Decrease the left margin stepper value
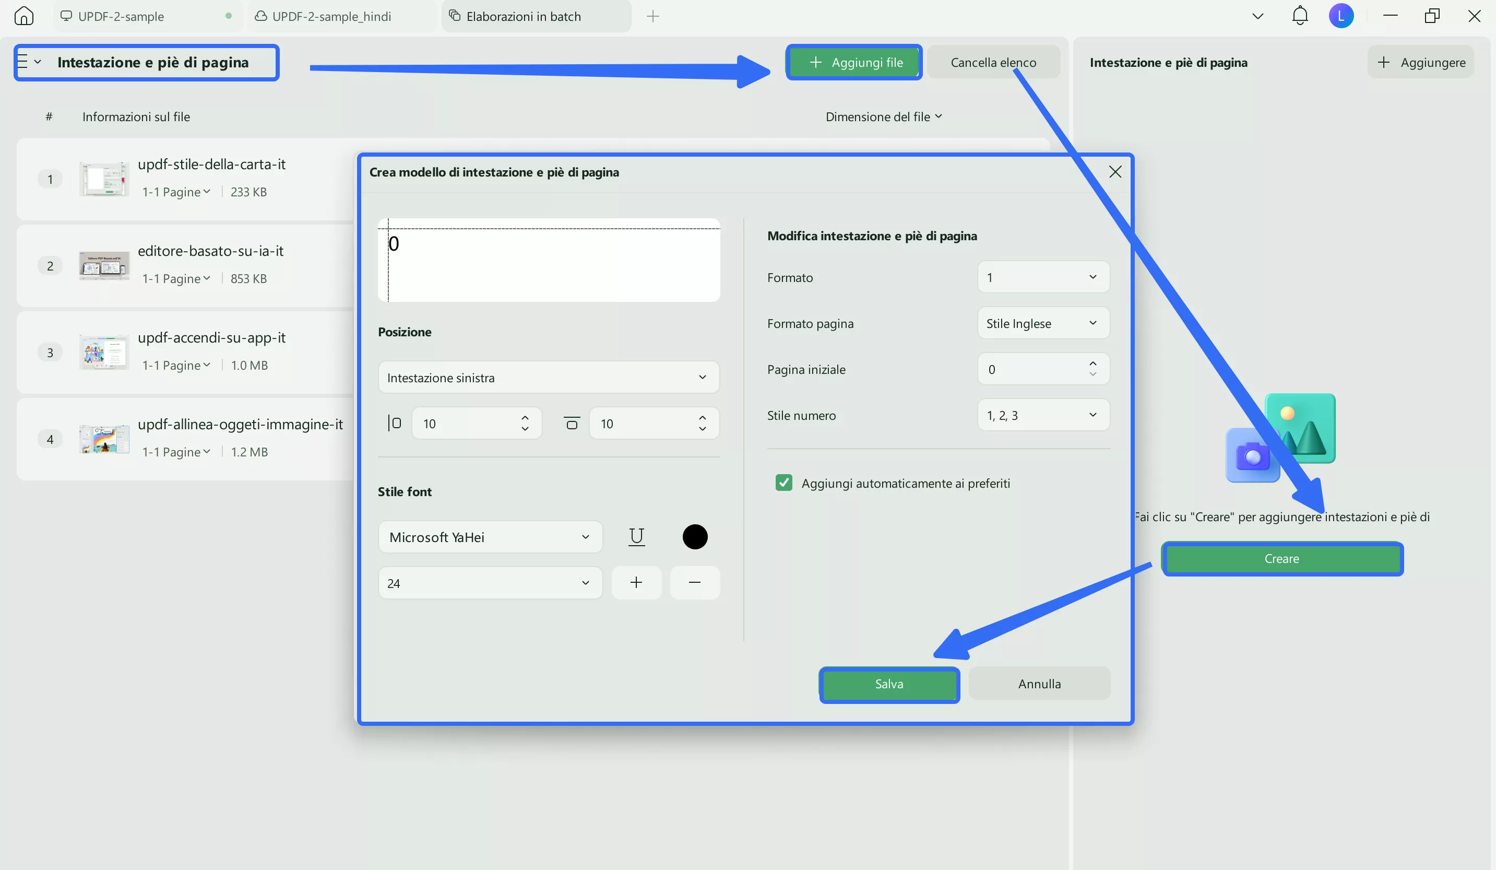This screenshot has width=1496, height=870. 525,429
